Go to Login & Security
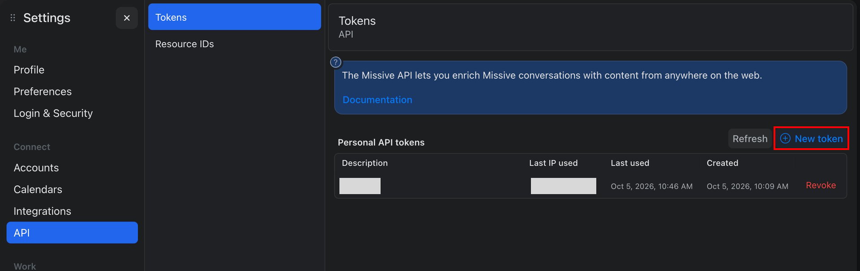Image resolution: width=860 pixels, height=271 pixels. (53, 113)
